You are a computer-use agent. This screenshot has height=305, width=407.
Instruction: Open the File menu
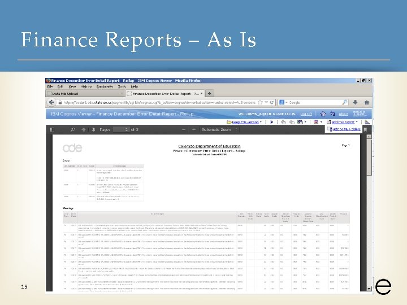coord(50,86)
